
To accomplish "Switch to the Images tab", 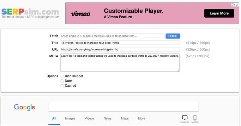I will click(x=70, y=118).
